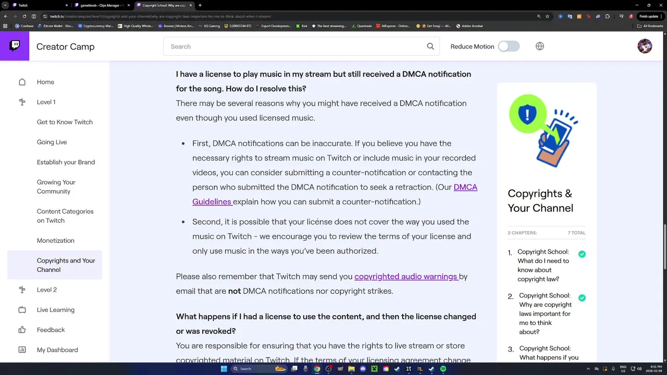This screenshot has height=375, width=667.
Task: Open Establish your Brand section
Action: 66,162
